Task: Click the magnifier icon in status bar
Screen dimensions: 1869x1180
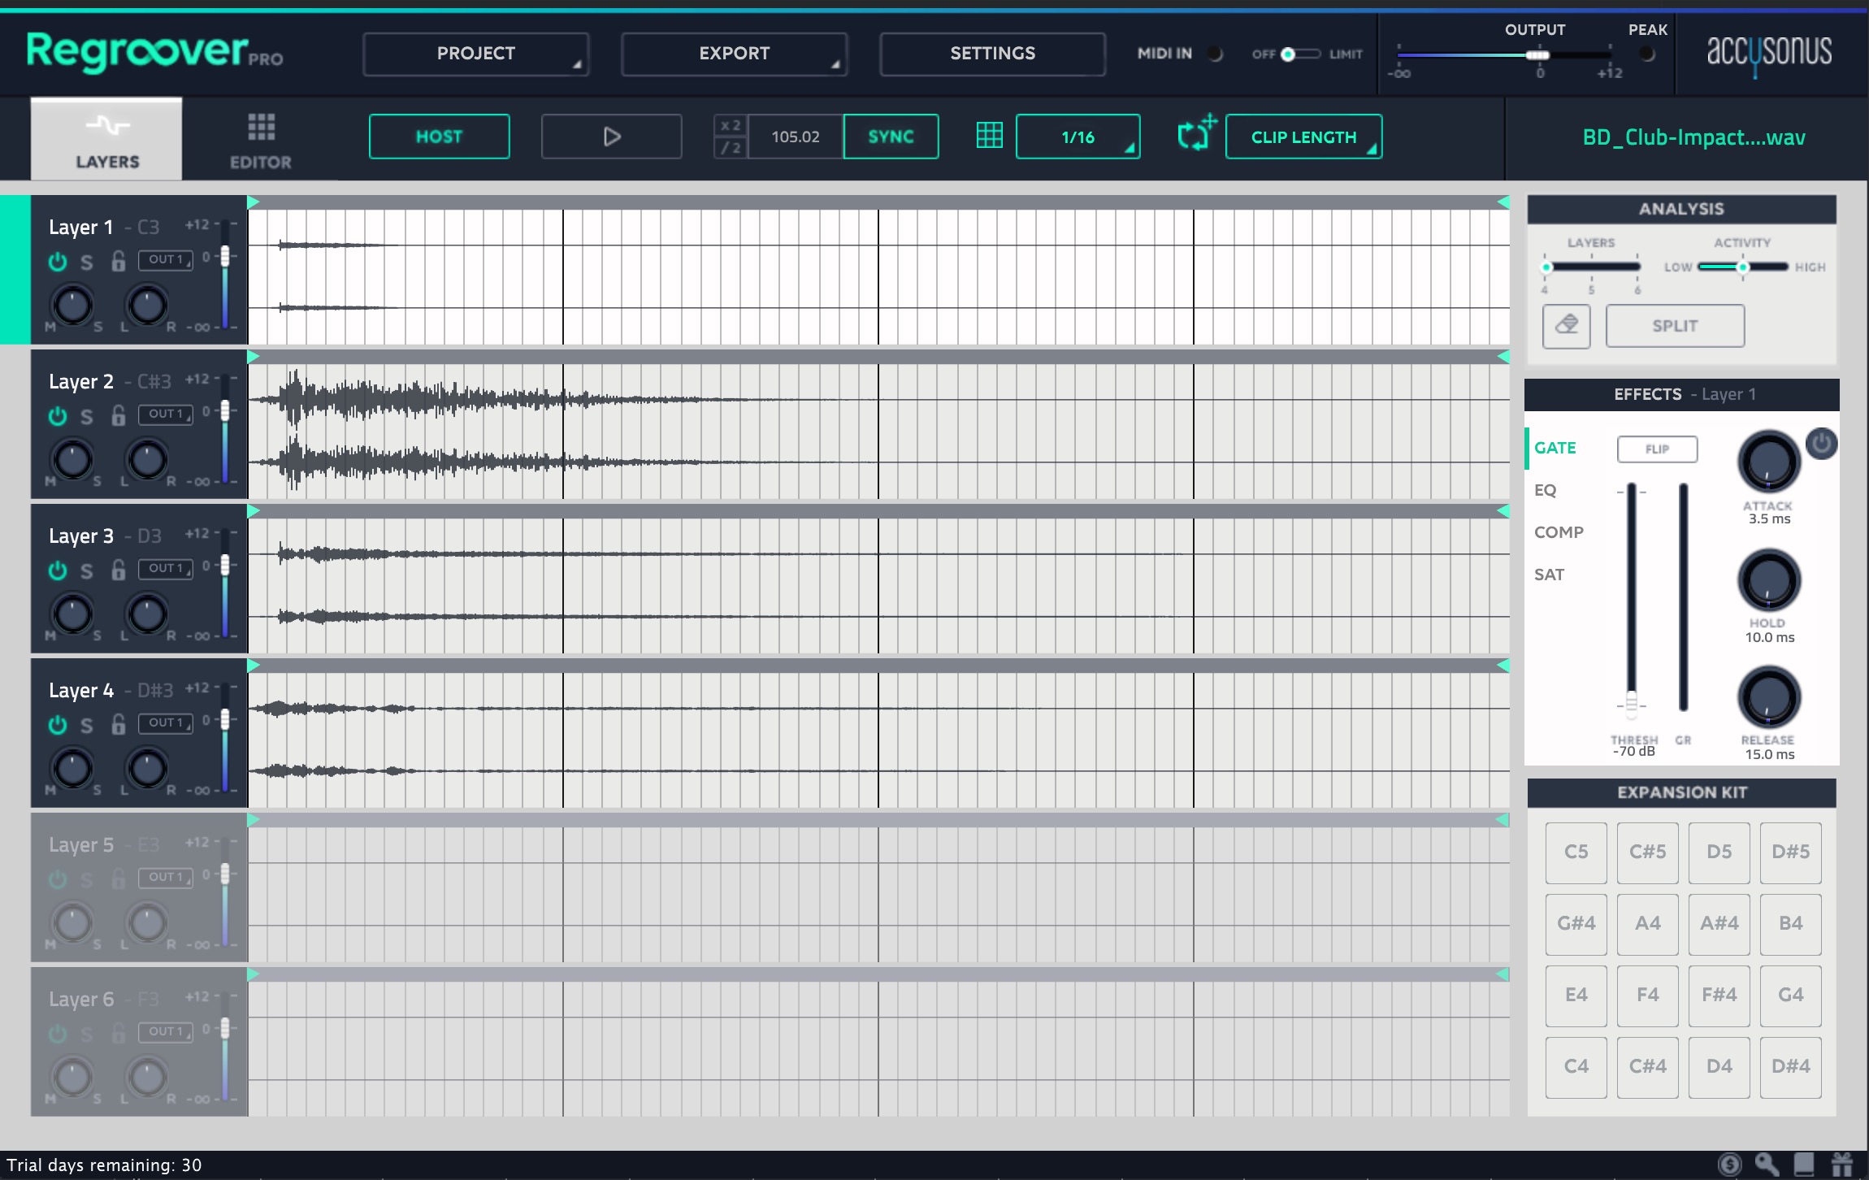Action: click(x=1767, y=1165)
